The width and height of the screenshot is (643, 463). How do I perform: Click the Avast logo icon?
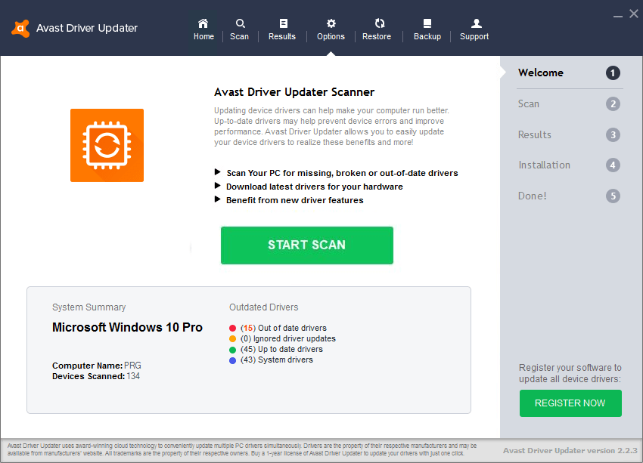click(x=20, y=28)
